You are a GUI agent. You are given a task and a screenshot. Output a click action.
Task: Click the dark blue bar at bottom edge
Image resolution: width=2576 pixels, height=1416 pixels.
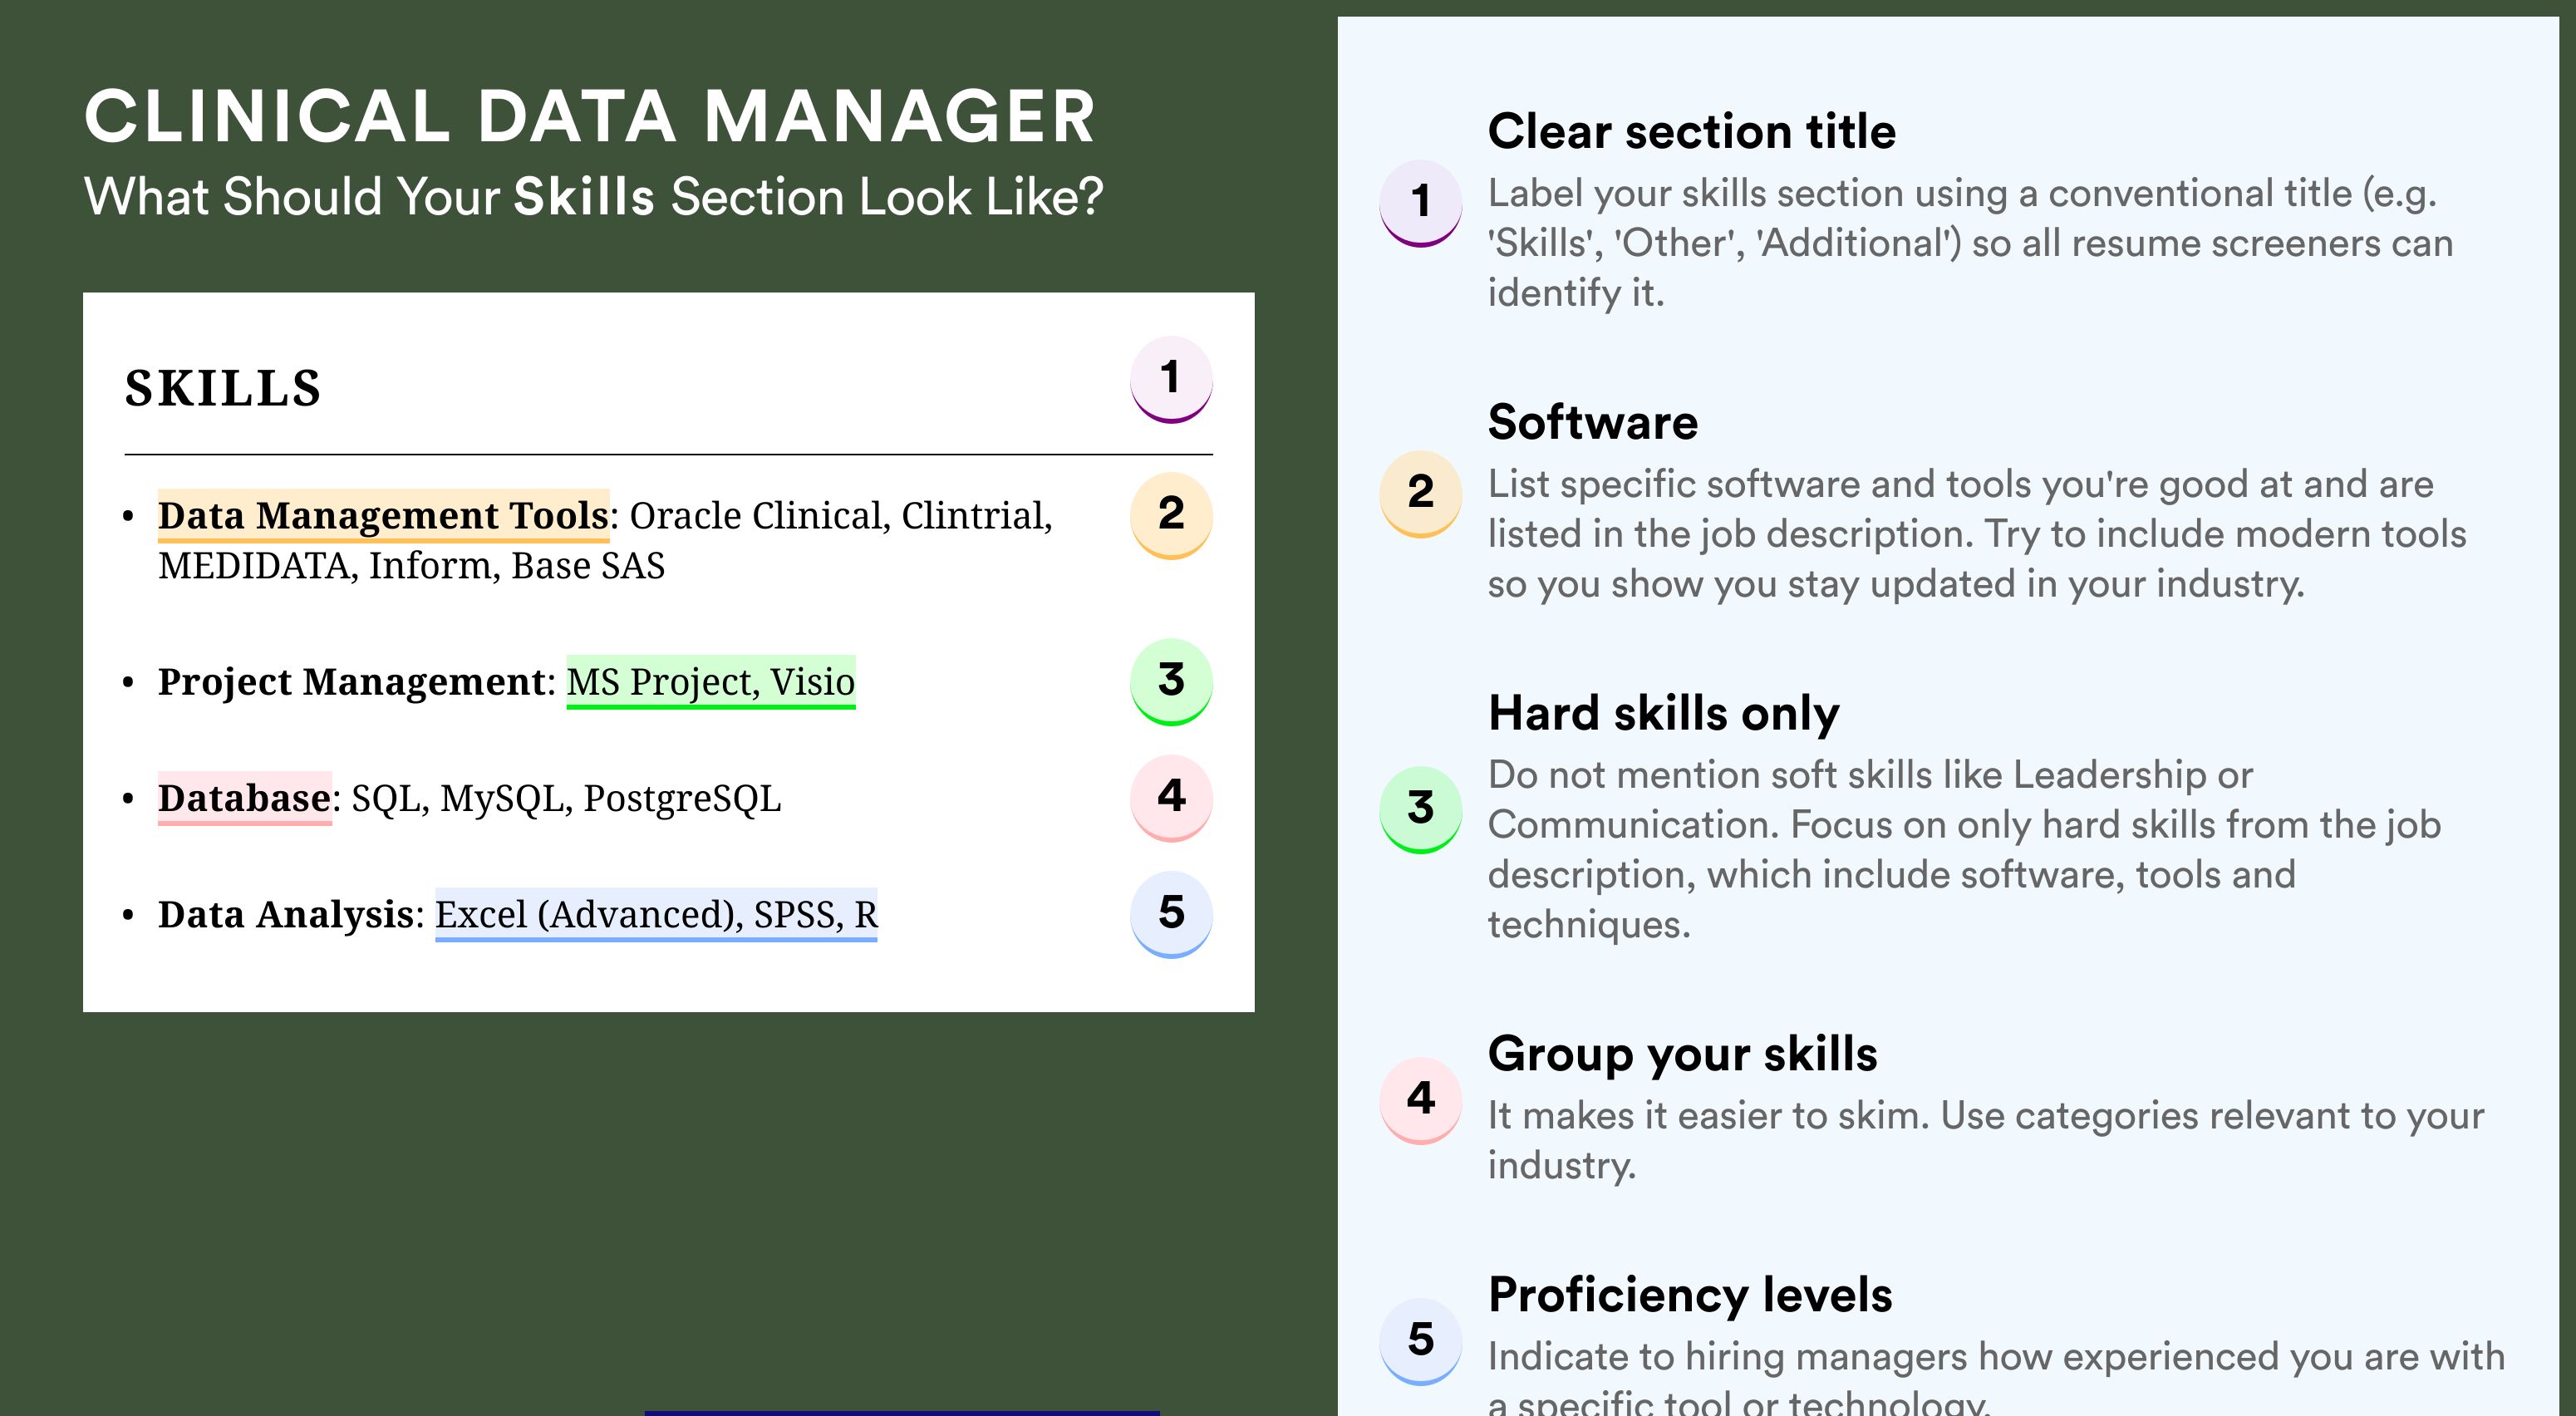902,1413
